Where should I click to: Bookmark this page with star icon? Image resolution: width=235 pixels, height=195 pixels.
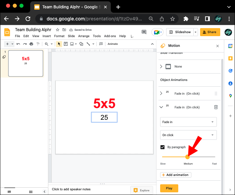pos(172,19)
